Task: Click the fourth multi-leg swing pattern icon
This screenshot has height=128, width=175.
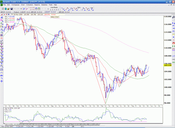Action: point(75,9)
